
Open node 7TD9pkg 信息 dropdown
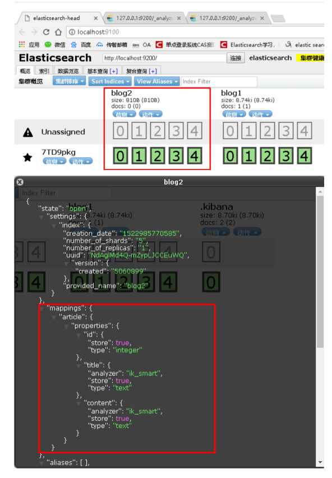click(x=54, y=161)
